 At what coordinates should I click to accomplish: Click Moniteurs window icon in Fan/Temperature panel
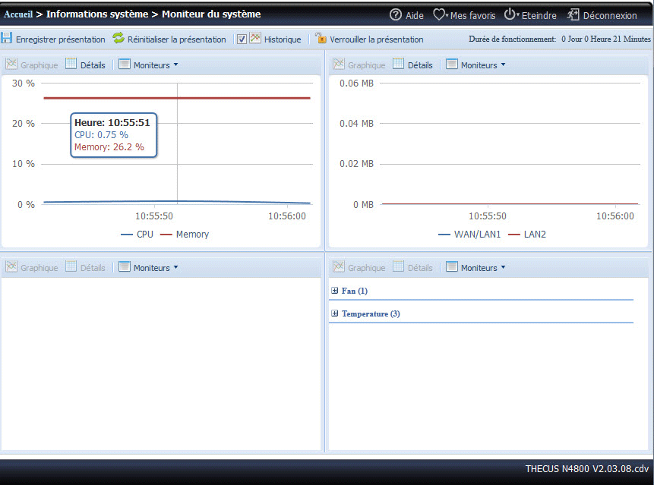coord(452,266)
